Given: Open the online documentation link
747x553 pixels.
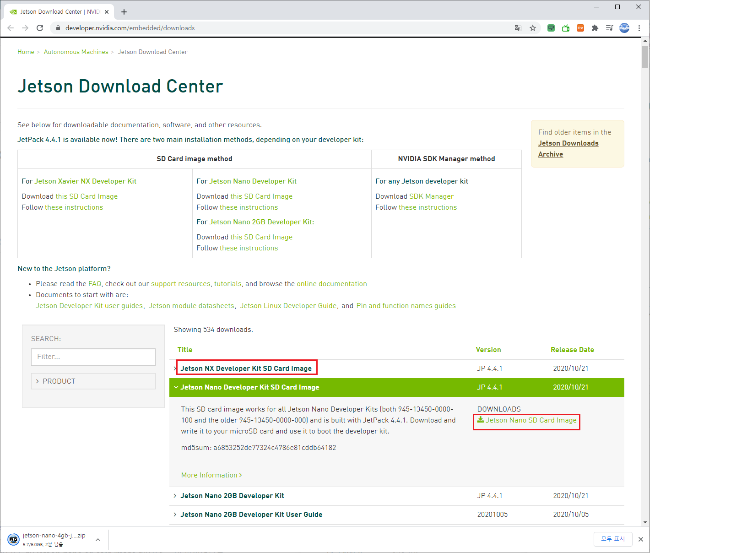Looking at the screenshot, I should coord(332,284).
